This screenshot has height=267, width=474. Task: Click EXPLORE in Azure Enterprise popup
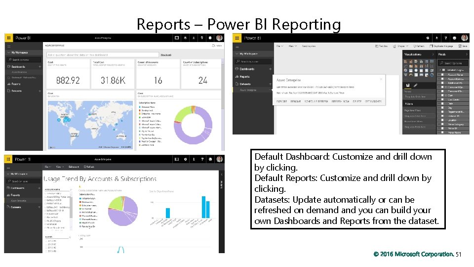click(281, 101)
